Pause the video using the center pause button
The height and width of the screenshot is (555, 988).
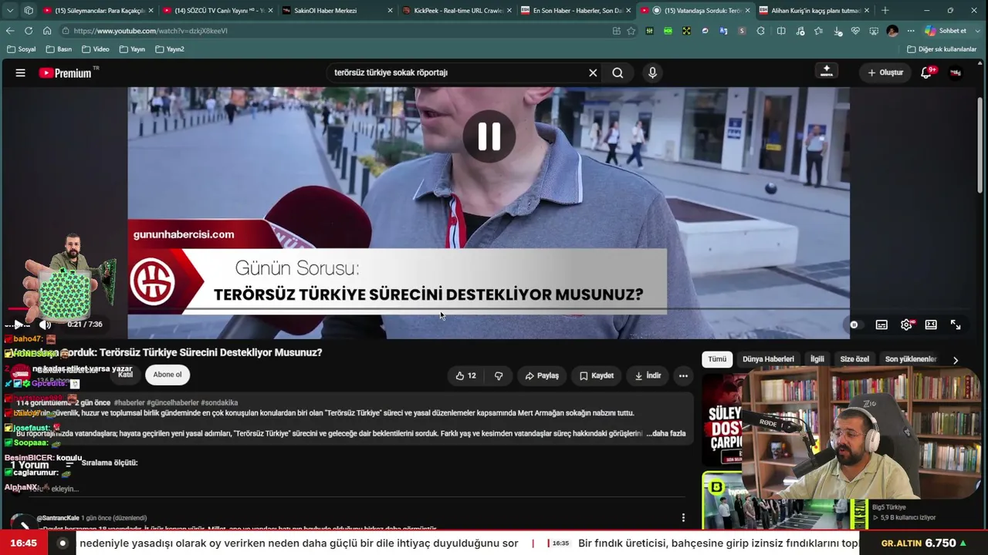pyautogui.click(x=489, y=136)
